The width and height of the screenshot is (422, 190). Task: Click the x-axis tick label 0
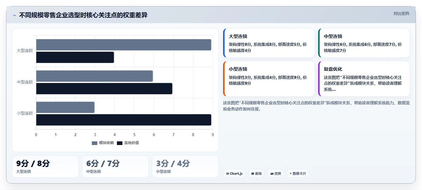(x=36, y=135)
